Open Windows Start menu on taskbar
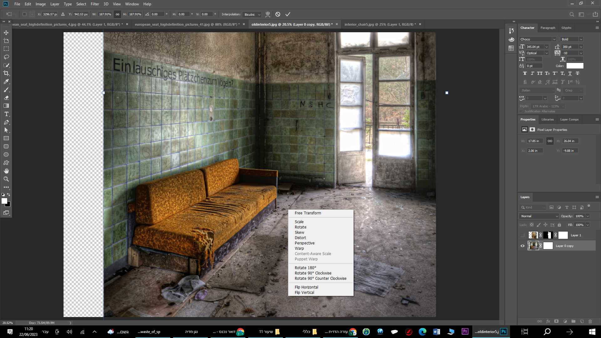Viewport: 601px width, 338px height. (x=592, y=332)
